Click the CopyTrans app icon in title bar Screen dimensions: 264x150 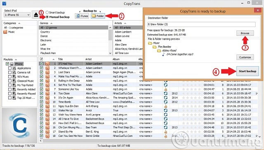[4, 3]
